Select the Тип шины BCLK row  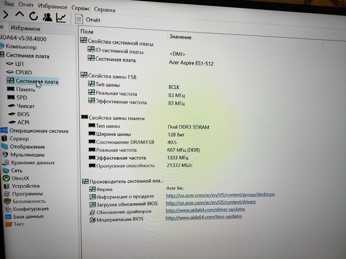point(134,86)
